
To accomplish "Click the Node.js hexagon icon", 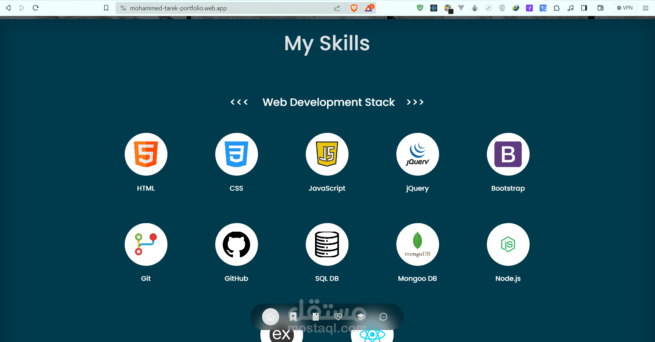I will 508,244.
